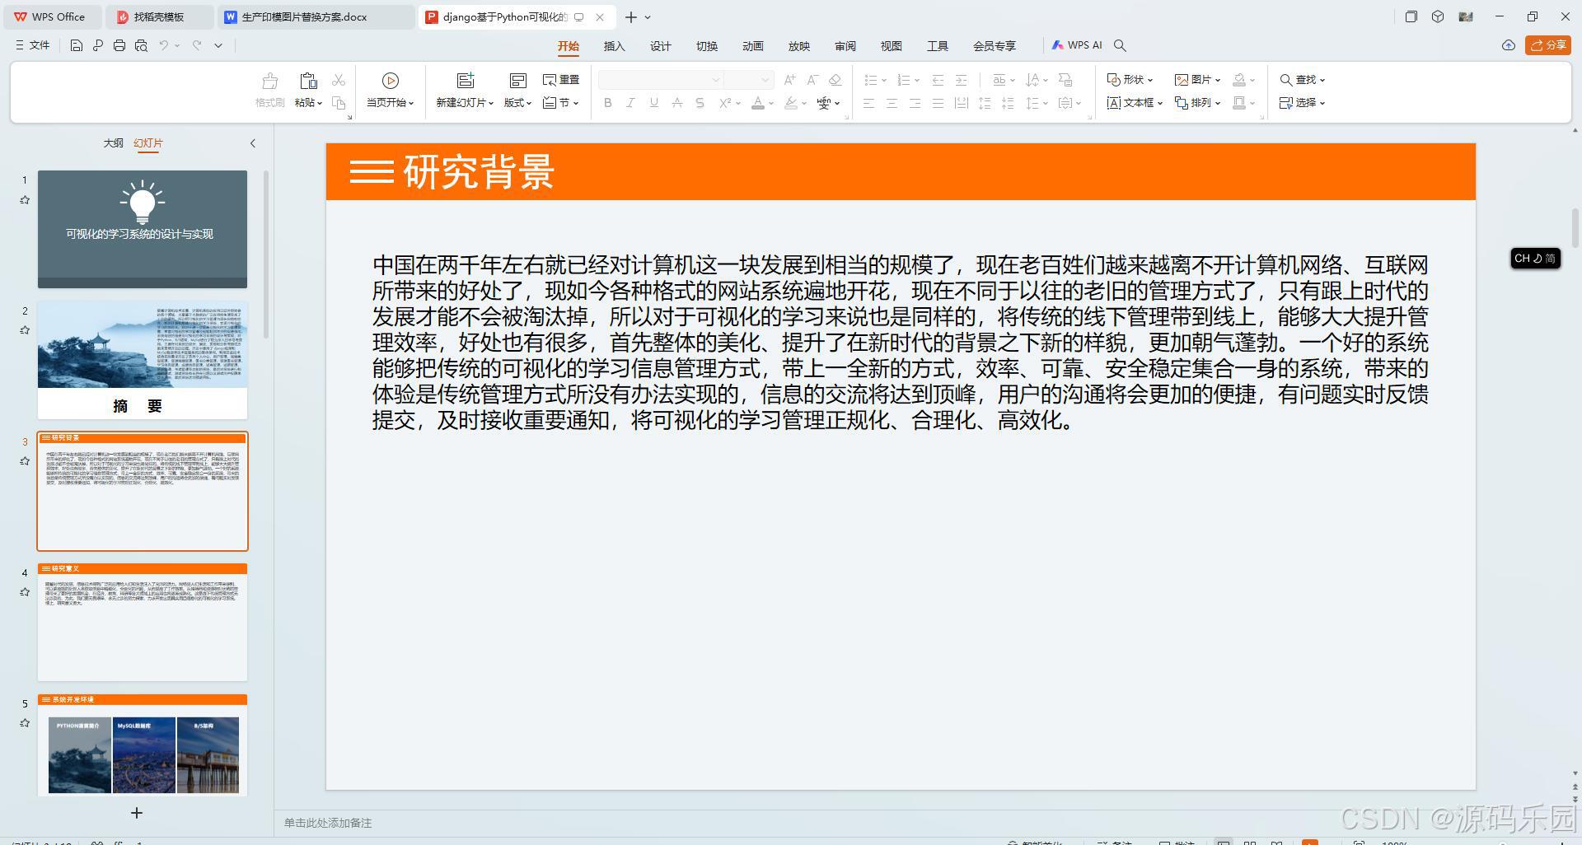Open WPS AI assistant
Viewport: 1582px width, 845px height.
[1077, 45]
